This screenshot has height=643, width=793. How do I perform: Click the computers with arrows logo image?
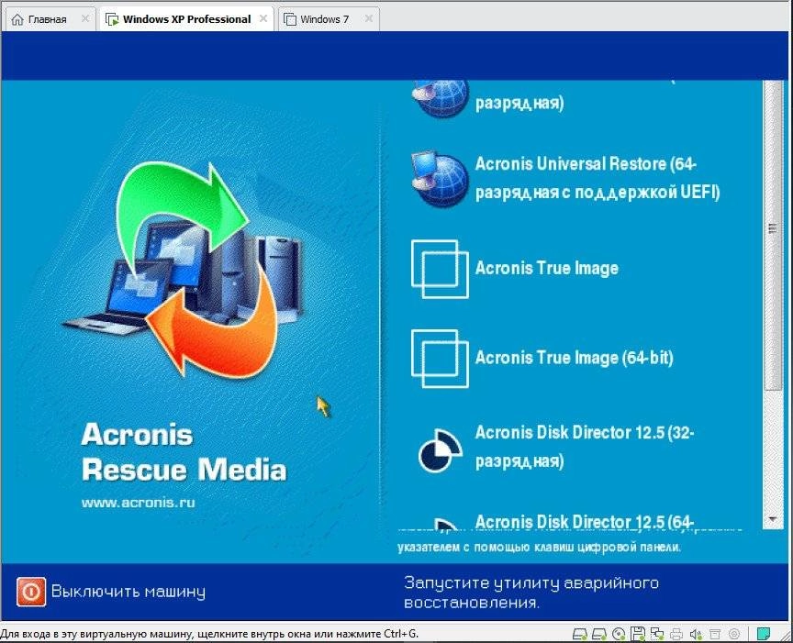184,270
